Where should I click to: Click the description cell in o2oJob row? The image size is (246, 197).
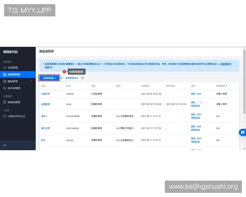125,140
